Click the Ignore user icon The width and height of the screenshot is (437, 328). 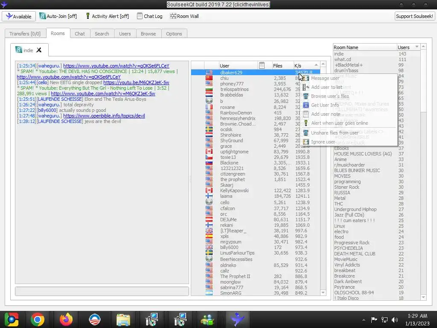306,142
